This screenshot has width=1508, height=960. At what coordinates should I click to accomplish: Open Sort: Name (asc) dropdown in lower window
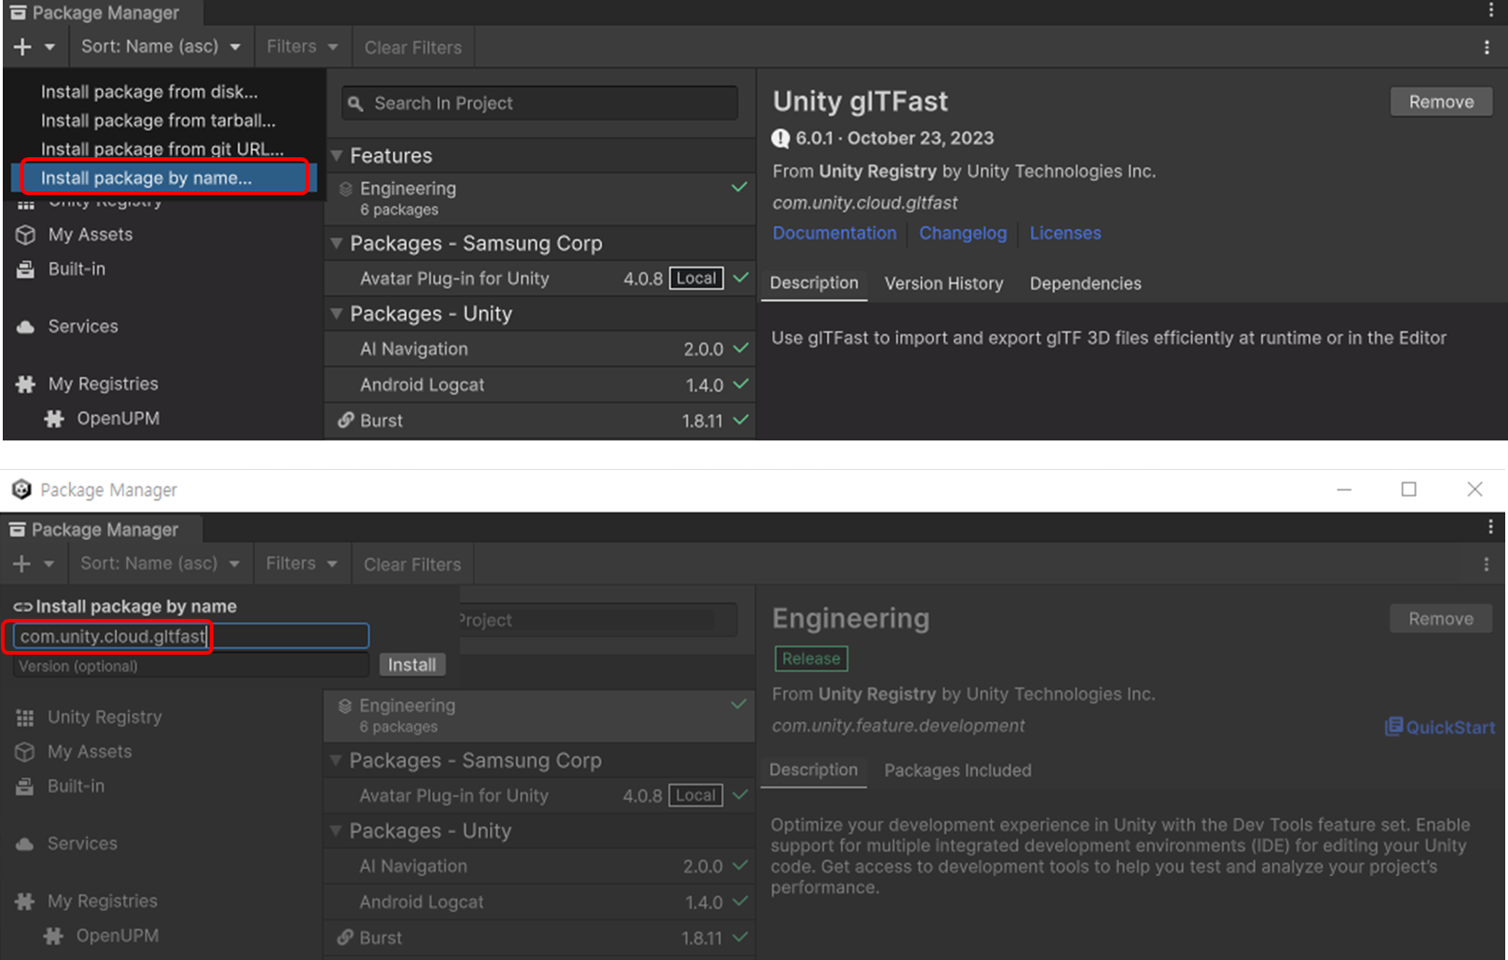coord(160,564)
